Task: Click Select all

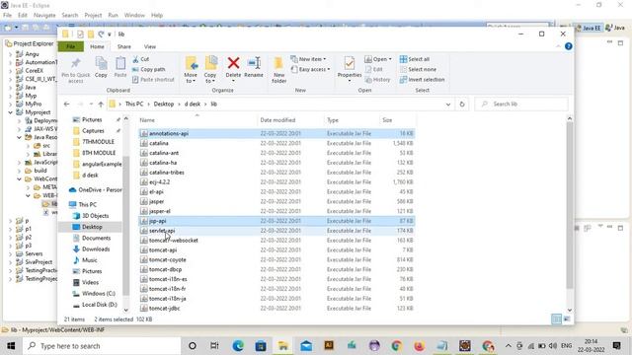Action: click(x=415, y=59)
